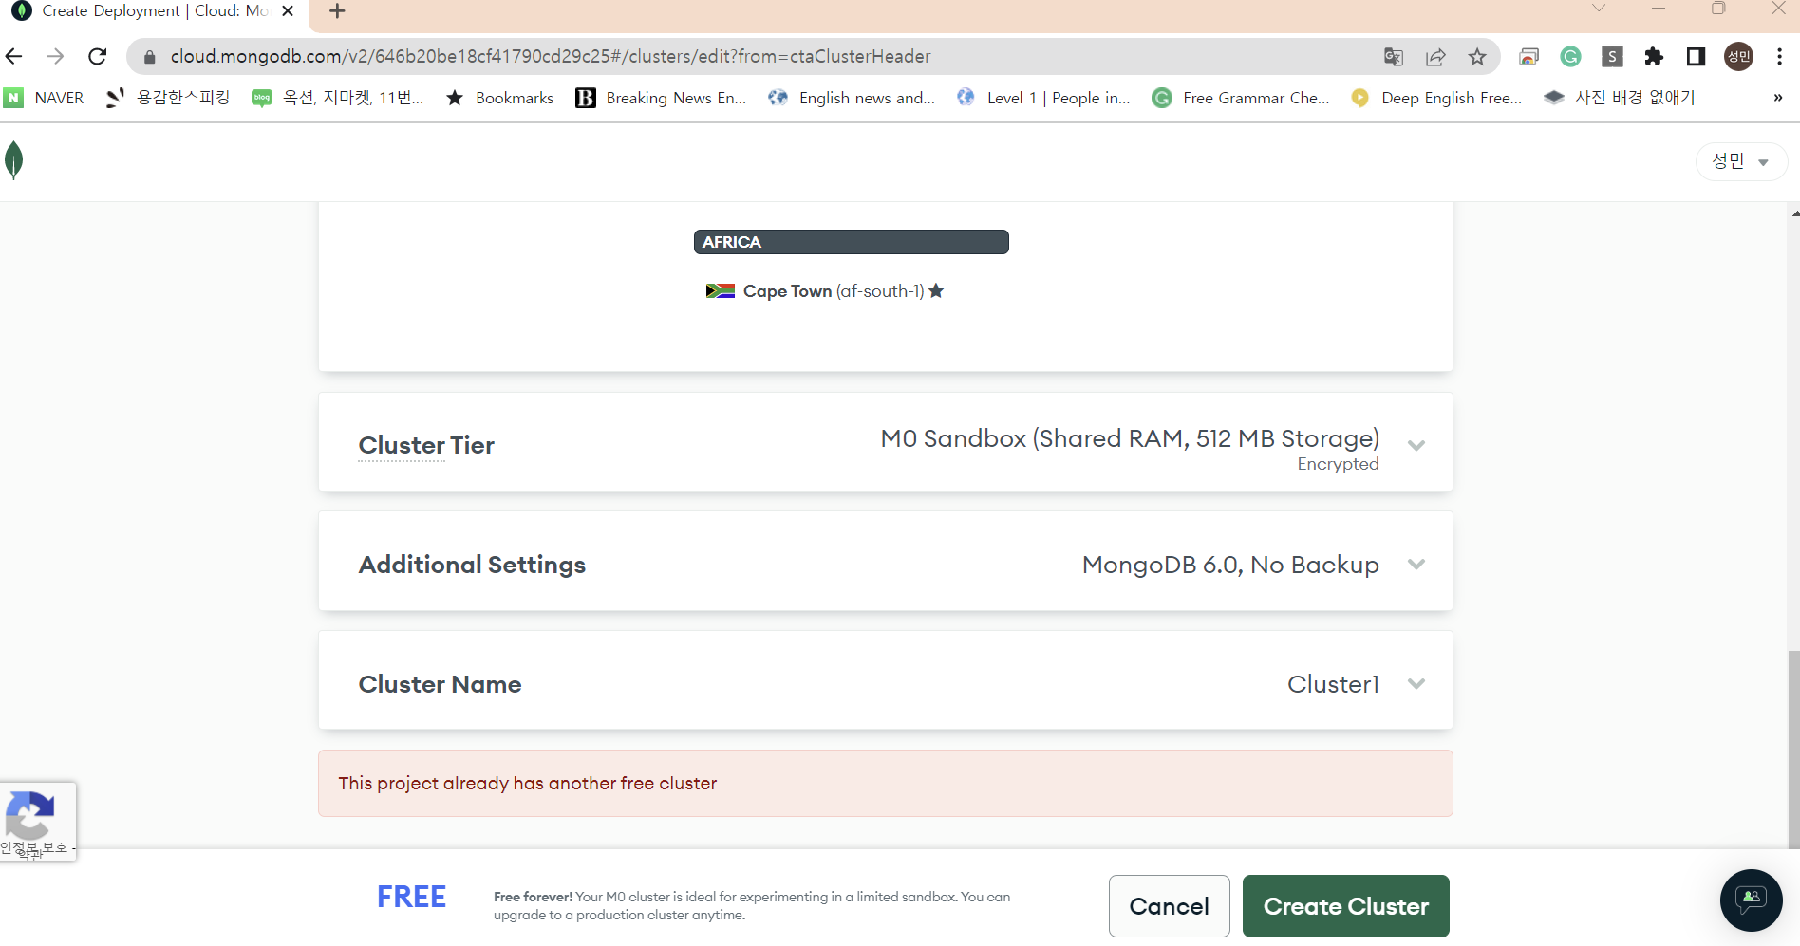Select Cape Town (af-south-1) region
1800x946 pixels.
[824, 291]
